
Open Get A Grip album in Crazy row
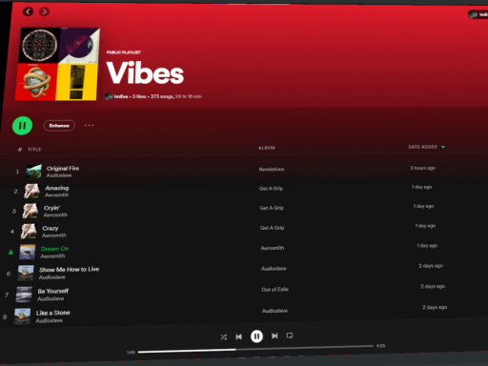coord(272,228)
